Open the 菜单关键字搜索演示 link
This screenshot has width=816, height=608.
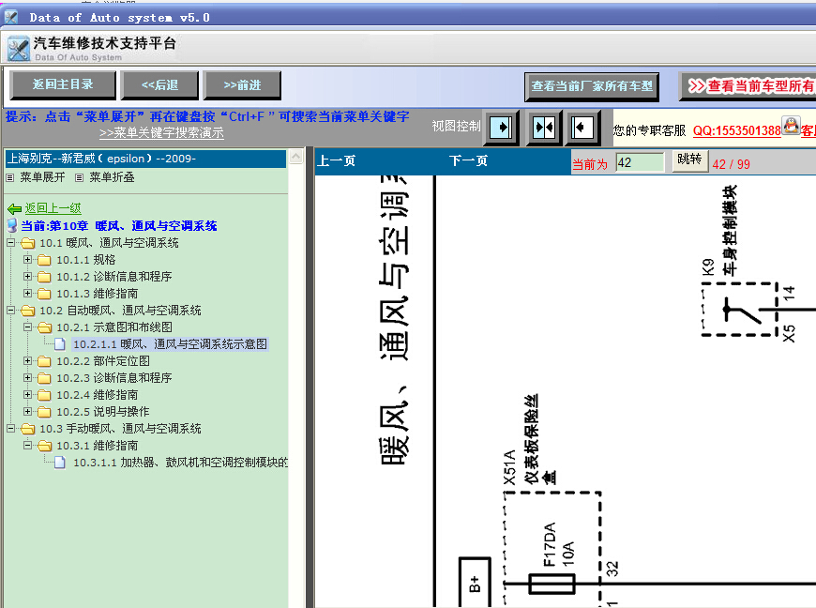point(161,132)
